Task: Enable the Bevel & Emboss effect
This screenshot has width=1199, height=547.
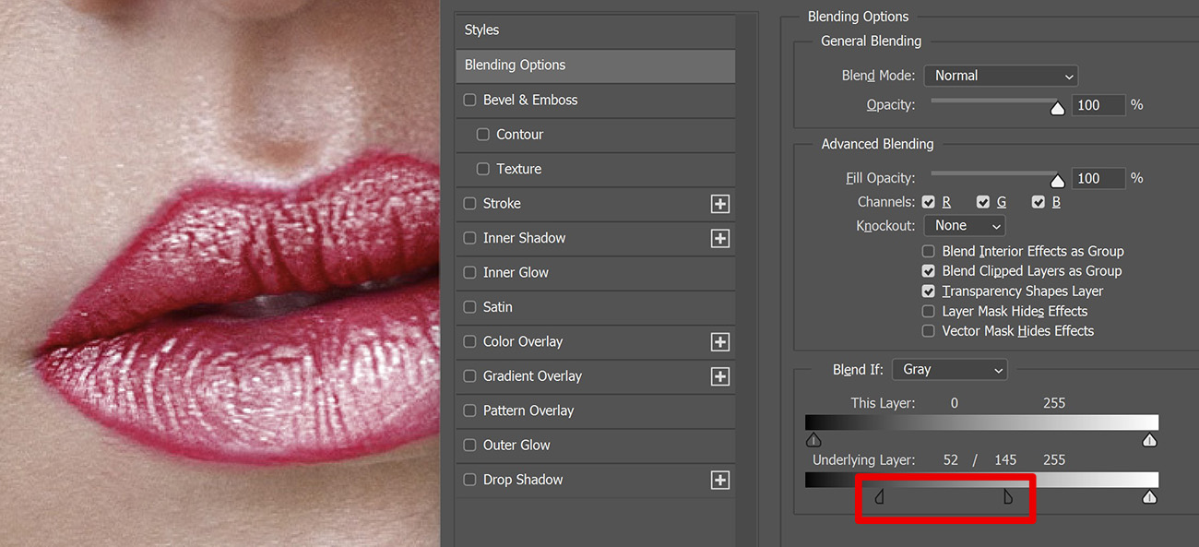Action: point(469,100)
